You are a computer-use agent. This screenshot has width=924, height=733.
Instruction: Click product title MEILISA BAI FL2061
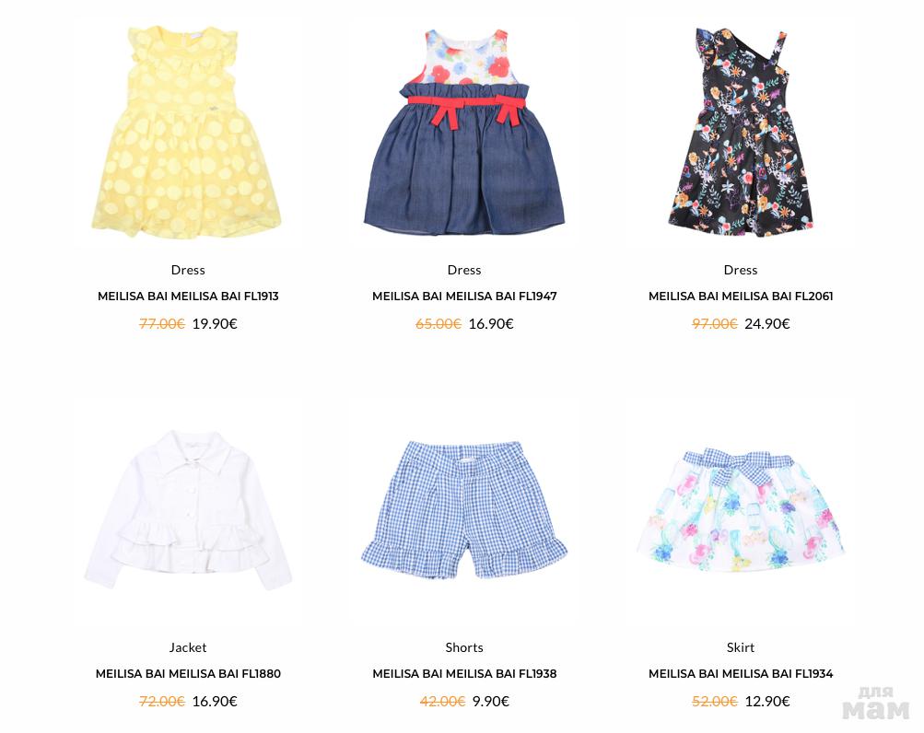[x=741, y=297]
